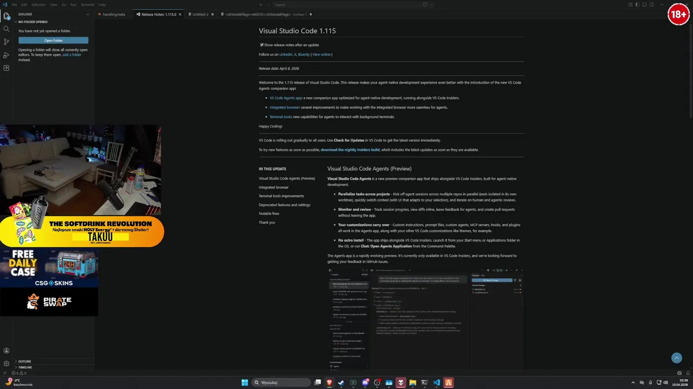Viewport: 693px width, 389px height.
Task: Open Brave browser from the taskbar
Action: coord(329,383)
